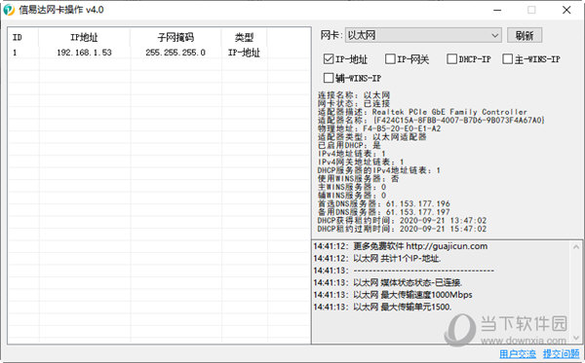Select the 192.168.1.53 cell
The height and width of the screenshot is (363, 585).
(x=84, y=53)
